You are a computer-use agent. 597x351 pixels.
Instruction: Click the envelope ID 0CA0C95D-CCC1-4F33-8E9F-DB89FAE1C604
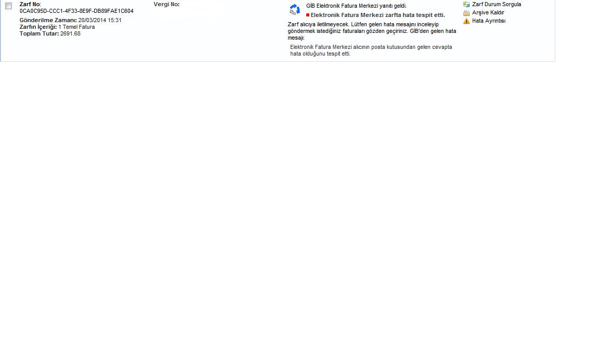[x=76, y=11]
